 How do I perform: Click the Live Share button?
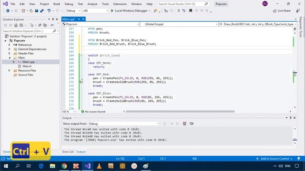pos(282,10)
